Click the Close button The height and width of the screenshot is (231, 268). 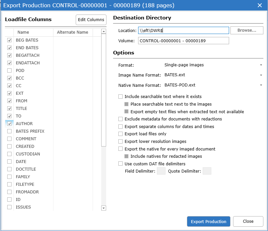point(248,221)
